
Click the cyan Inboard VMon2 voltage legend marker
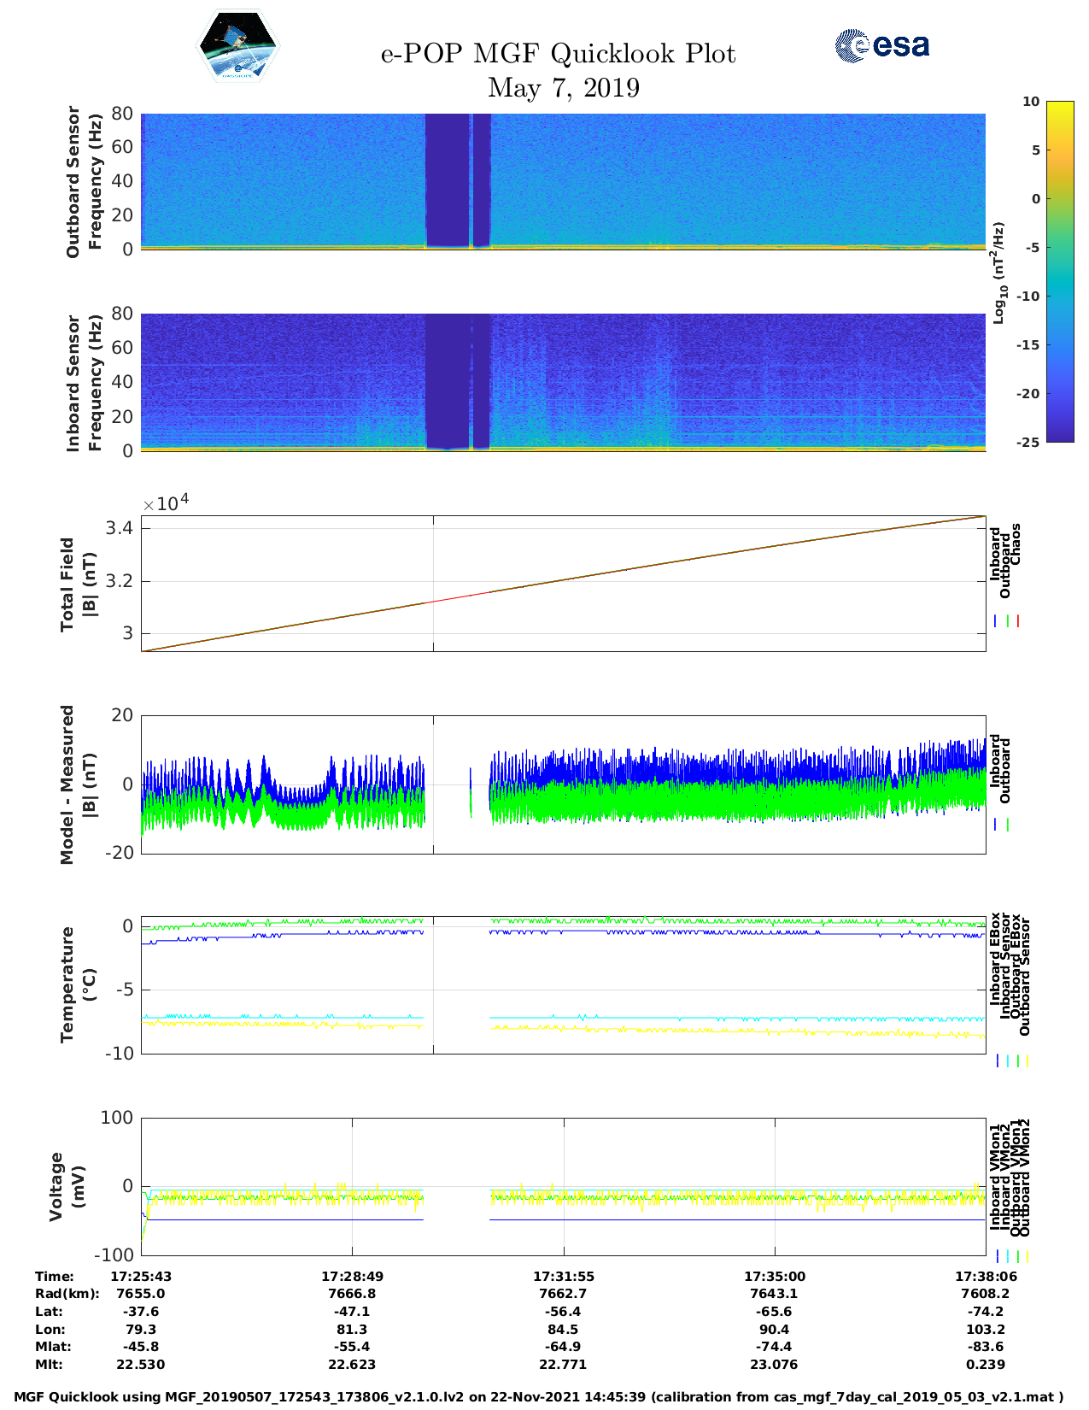point(1008,1256)
